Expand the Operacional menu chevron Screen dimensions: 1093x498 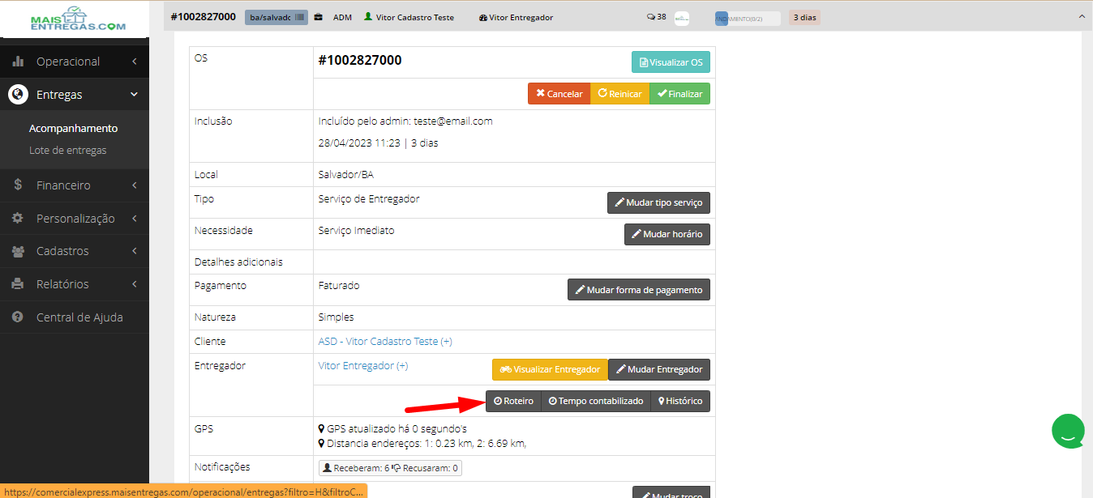pyautogui.click(x=135, y=62)
